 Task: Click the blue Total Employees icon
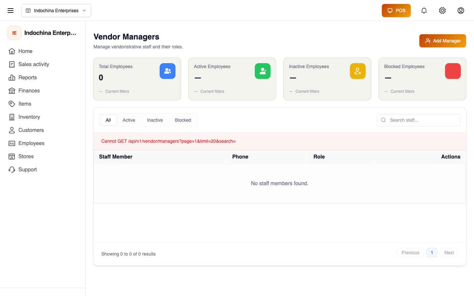(168, 71)
